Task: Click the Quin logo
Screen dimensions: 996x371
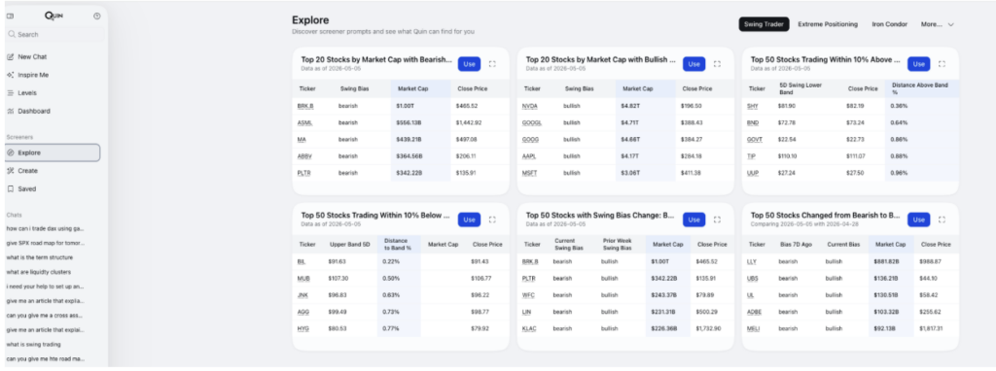Action: [x=54, y=16]
